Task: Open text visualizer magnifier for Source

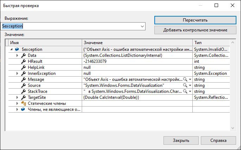Action: pos(185,85)
